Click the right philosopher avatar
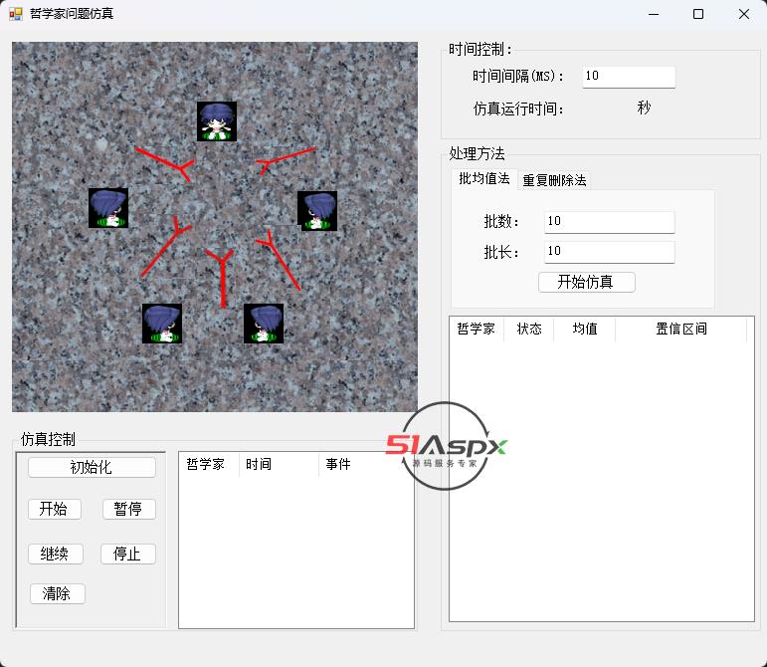 (x=317, y=211)
